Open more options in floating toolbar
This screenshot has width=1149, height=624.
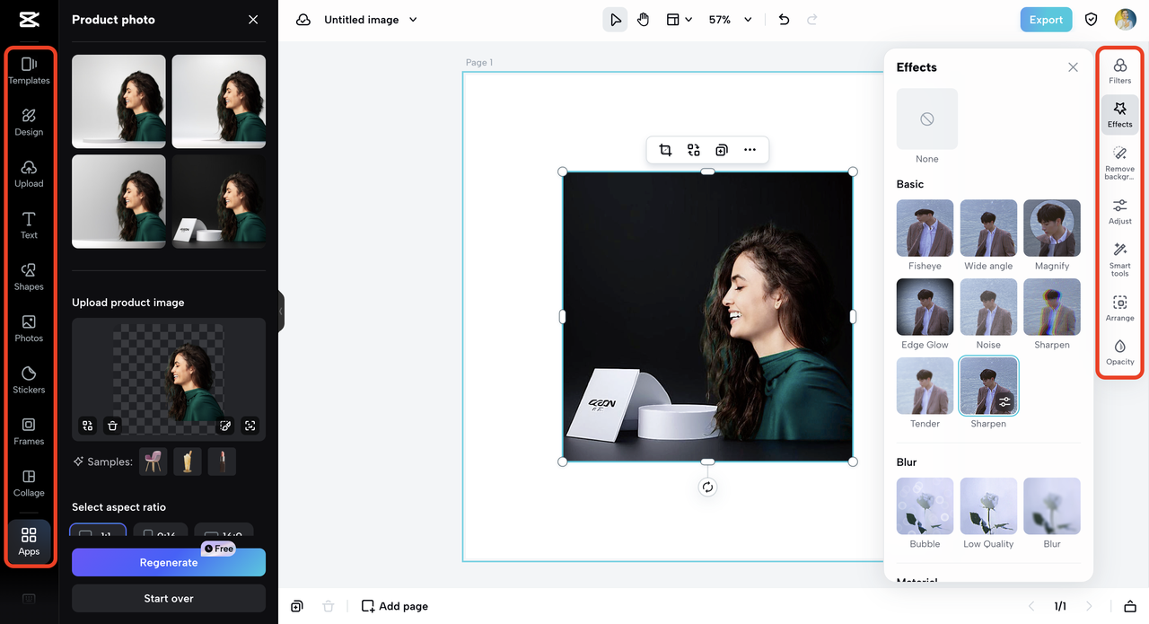coord(750,150)
